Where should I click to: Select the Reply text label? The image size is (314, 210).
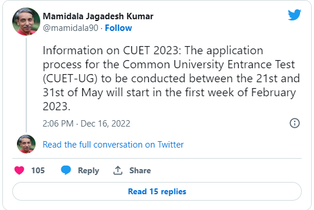coord(89,170)
